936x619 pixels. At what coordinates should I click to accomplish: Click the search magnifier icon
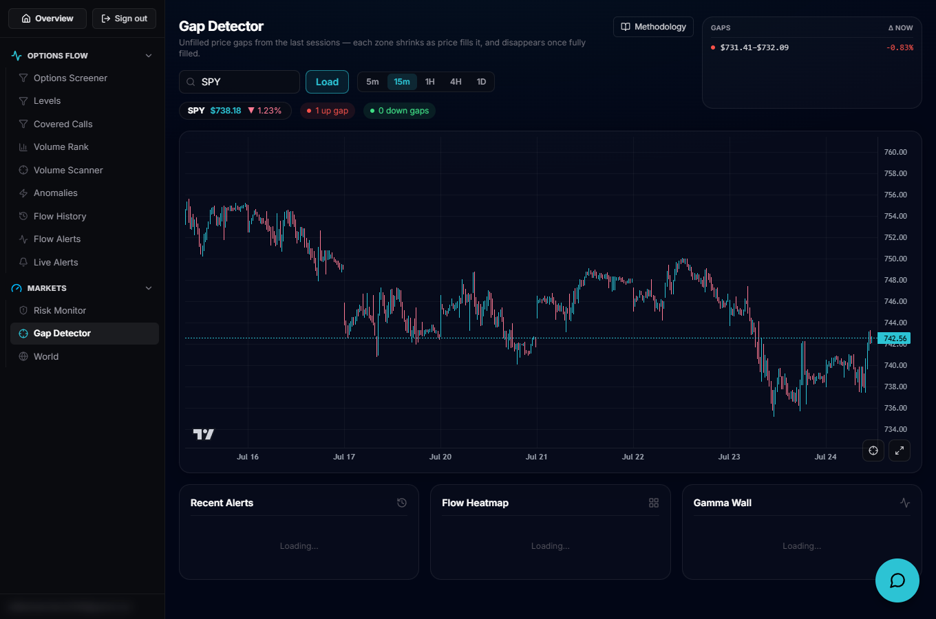click(191, 82)
